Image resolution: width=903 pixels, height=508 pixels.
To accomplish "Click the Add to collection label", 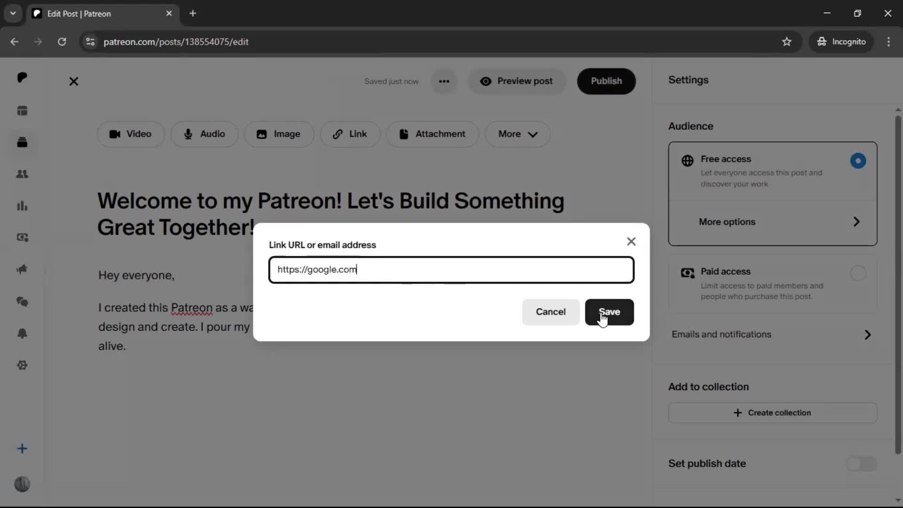I will (x=708, y=387).
